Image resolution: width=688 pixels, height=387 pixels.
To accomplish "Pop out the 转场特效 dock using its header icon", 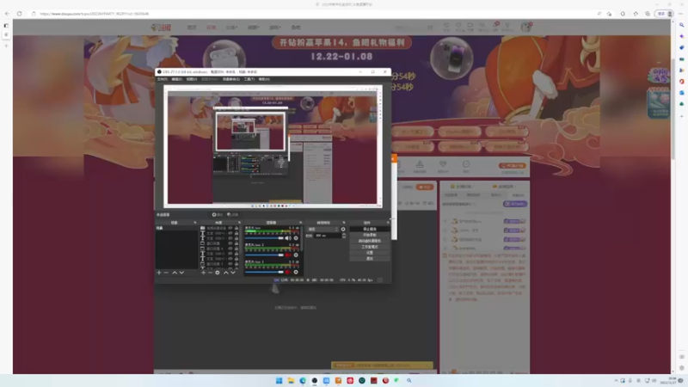I will tap(344, 223).
